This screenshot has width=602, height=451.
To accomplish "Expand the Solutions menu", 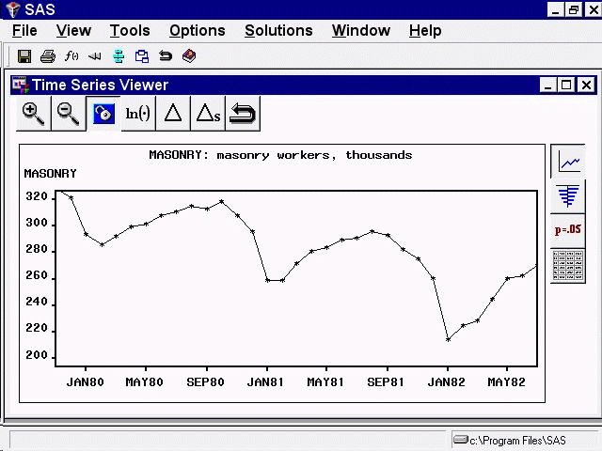I will [x=278, y=30].
